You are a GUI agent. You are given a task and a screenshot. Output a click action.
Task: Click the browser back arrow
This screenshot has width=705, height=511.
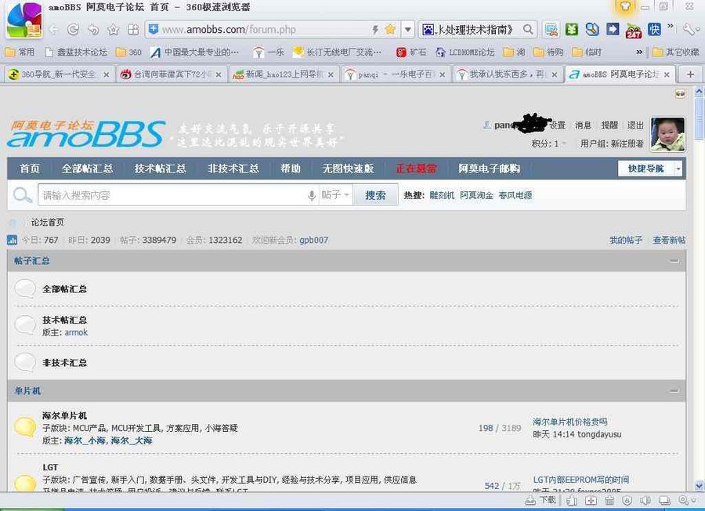(x=53, y=30)
